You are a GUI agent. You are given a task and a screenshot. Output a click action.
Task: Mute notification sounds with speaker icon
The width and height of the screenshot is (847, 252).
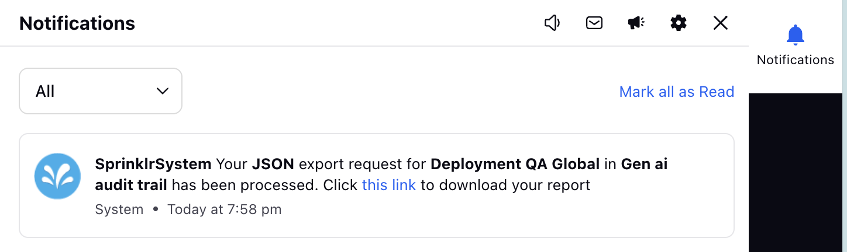pyautogui.click(x=552, y=23)
